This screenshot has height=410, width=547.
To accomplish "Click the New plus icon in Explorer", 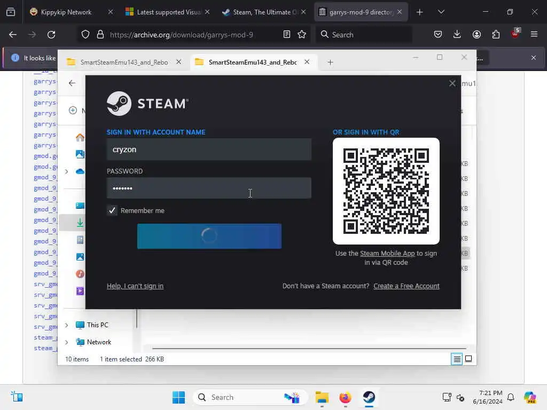I will tap(73, 111).
